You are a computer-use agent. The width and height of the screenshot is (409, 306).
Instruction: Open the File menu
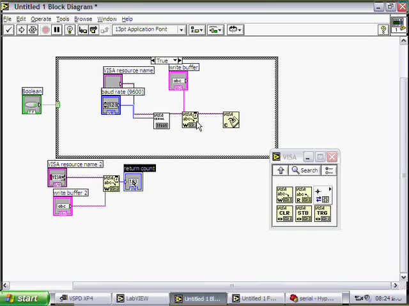pyautogui.click(x=7, y=19)
